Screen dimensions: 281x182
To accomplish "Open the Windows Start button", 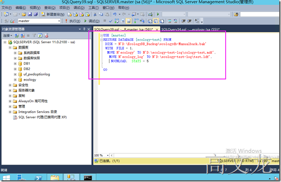I will 7,178.
